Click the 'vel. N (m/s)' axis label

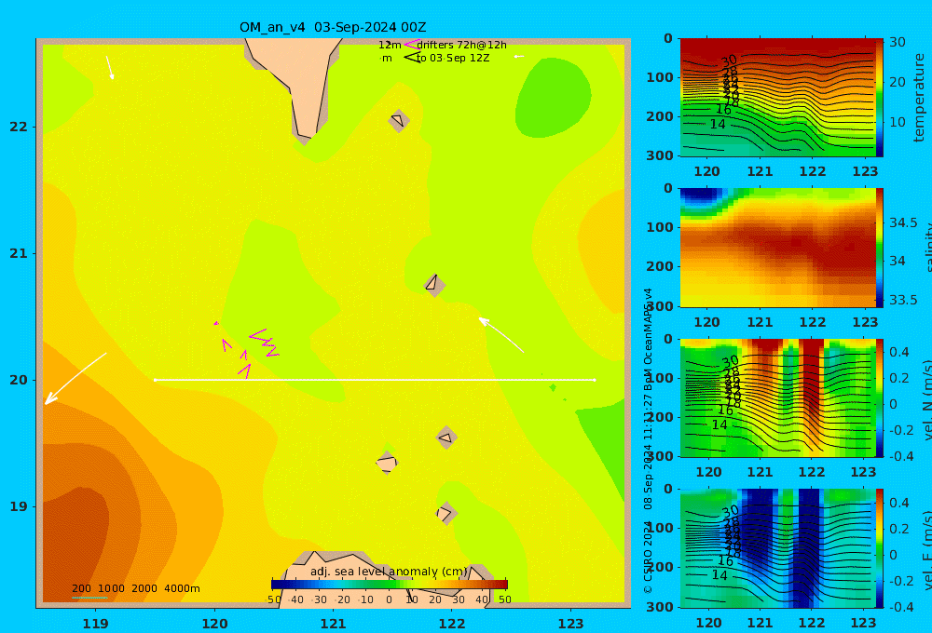point(927,399)
